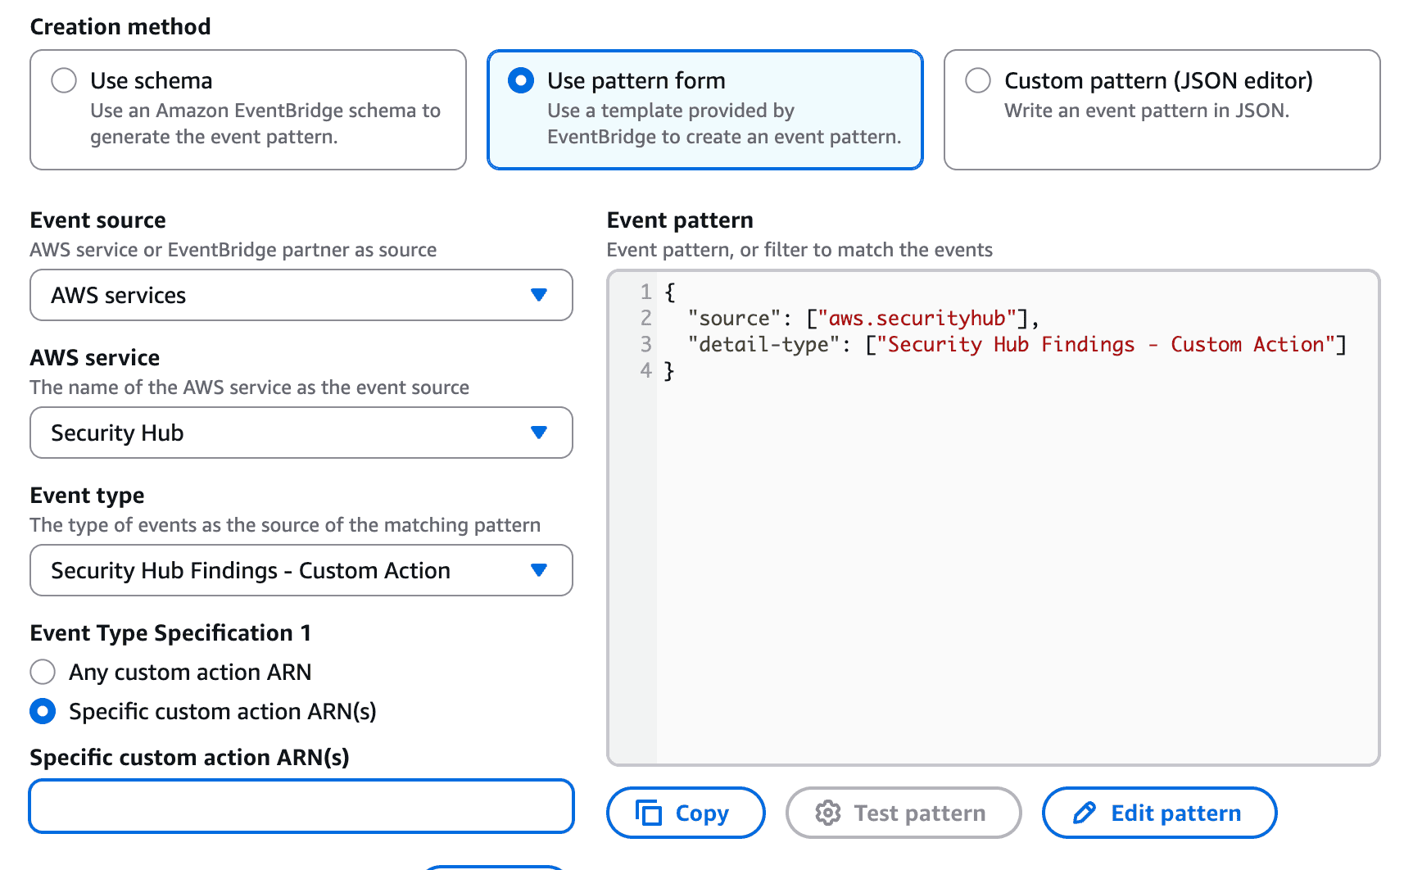The width and height of the screenshot is (1404, 870).
Task: Select the Use schema radio option
Action: 64,80
